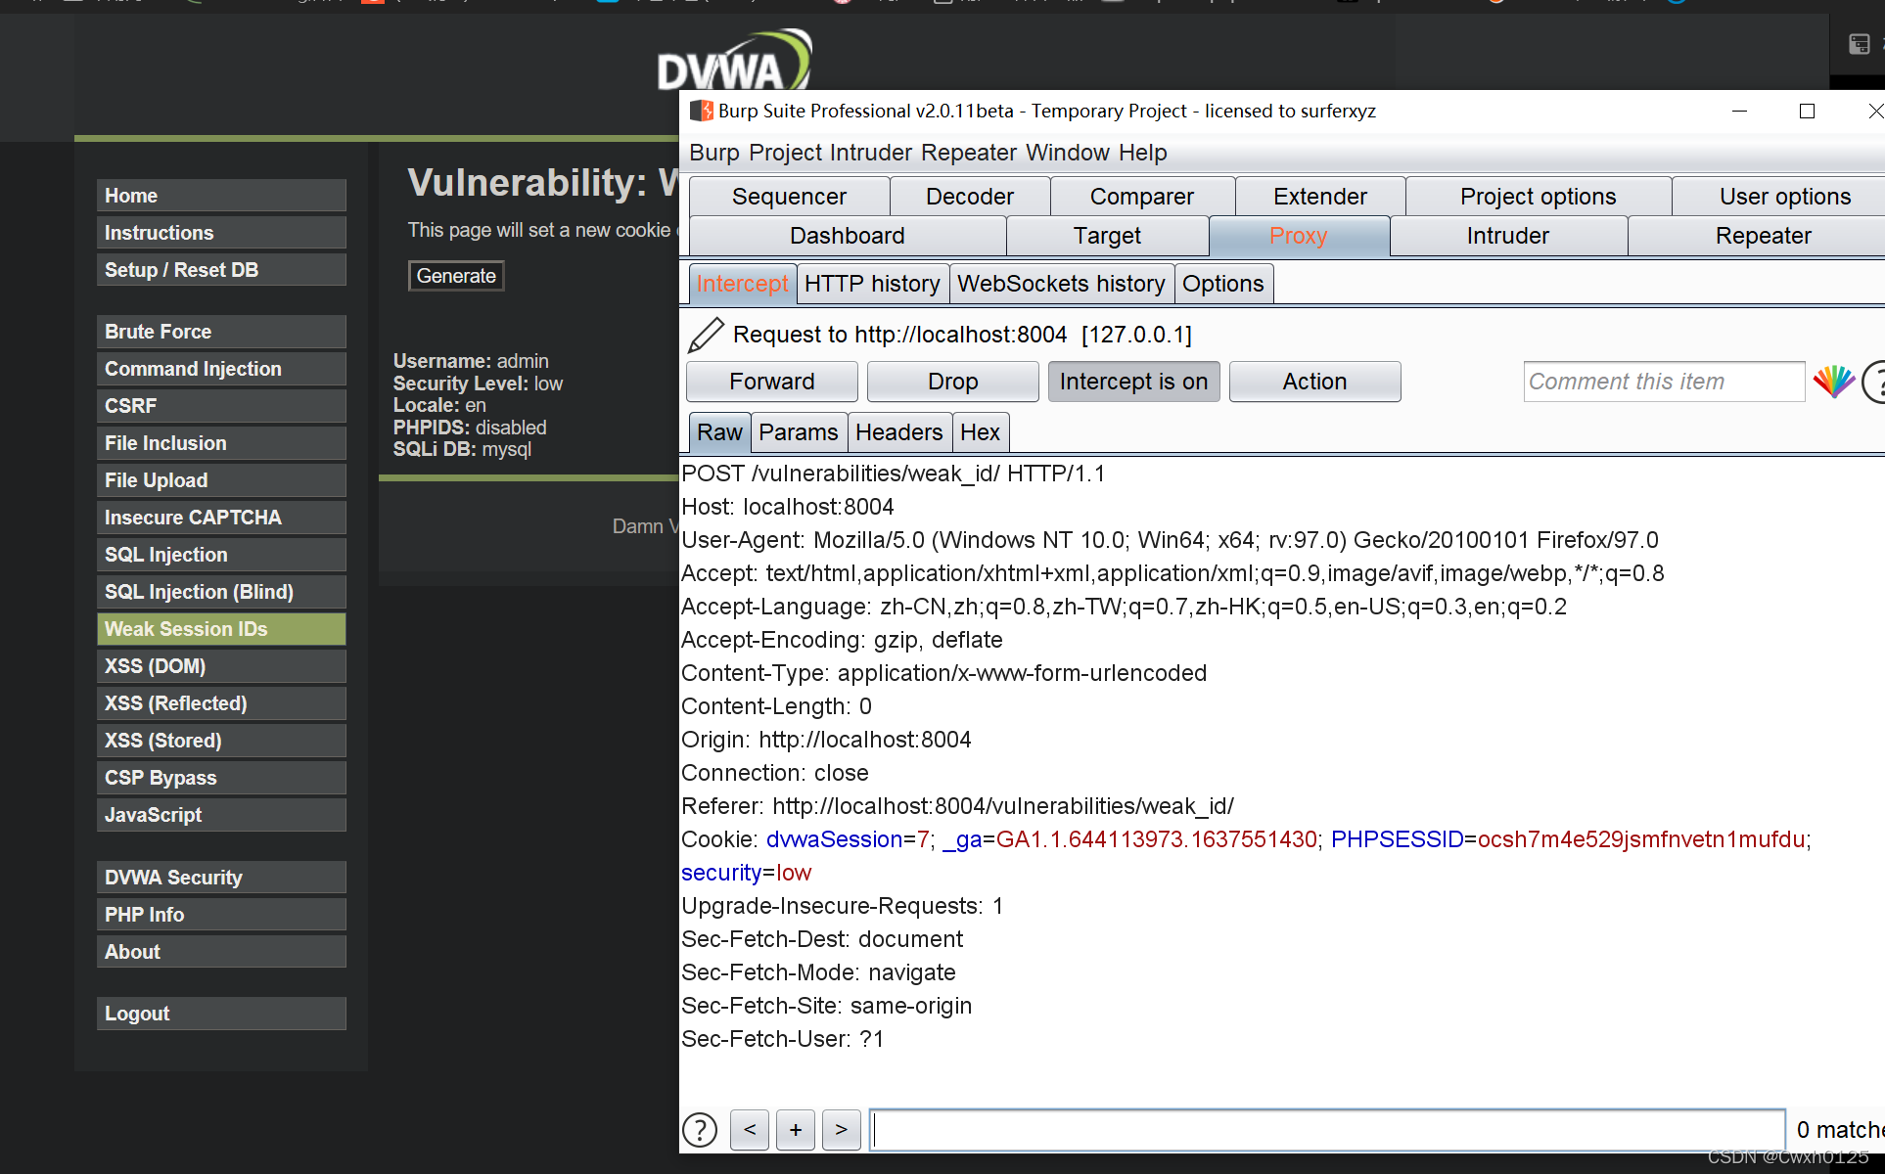Click the Burp Suite title bar logo
Screen dimensions: 1885x1174
701,111
